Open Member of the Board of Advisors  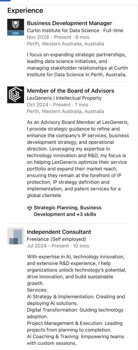click(x=71, y=91)
